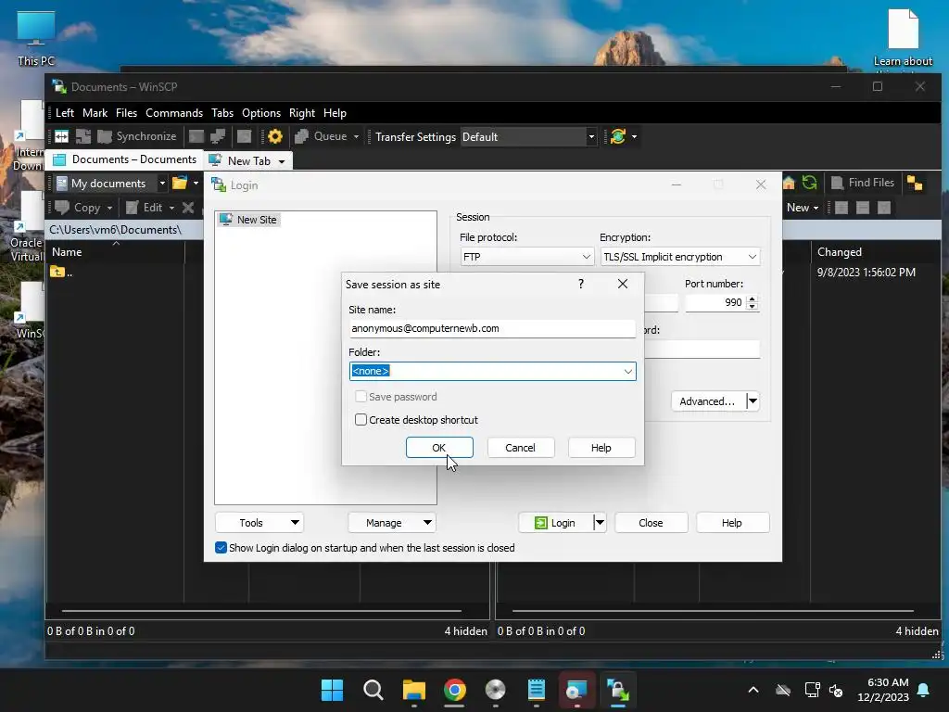Screen dimensions: 949x712
Task: Uncheck Show Login dialog on startup
Action: click(221, 548)
